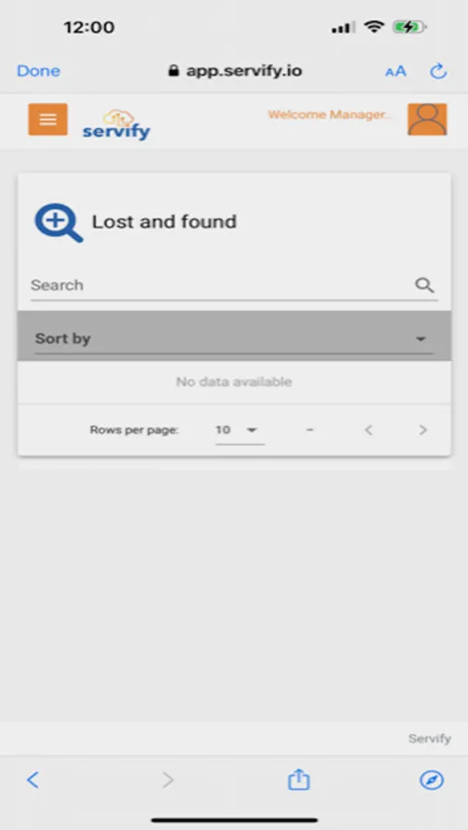This screenshot has width=468, height=830.
Task: Click the Servify footer text
Action: point(429,739)
